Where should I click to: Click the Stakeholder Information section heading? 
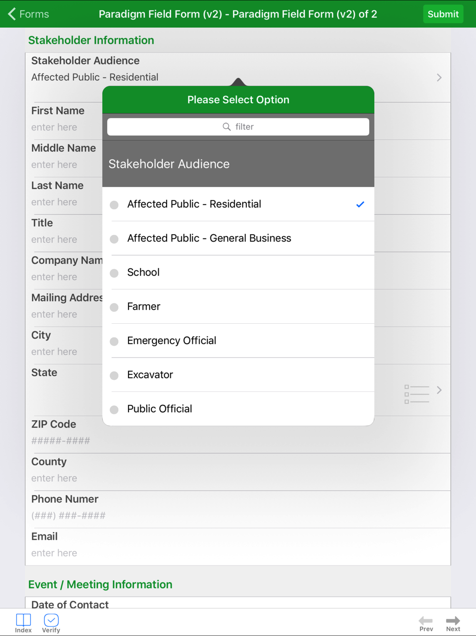(x=91, y=40)
